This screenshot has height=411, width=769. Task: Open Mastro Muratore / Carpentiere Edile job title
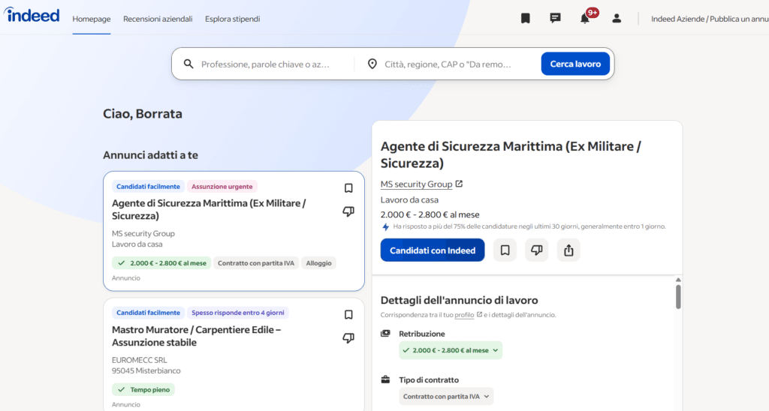click(196, 336)
